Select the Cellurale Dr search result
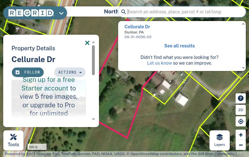This screenshot has height=157, width=249. pos(137,27)
